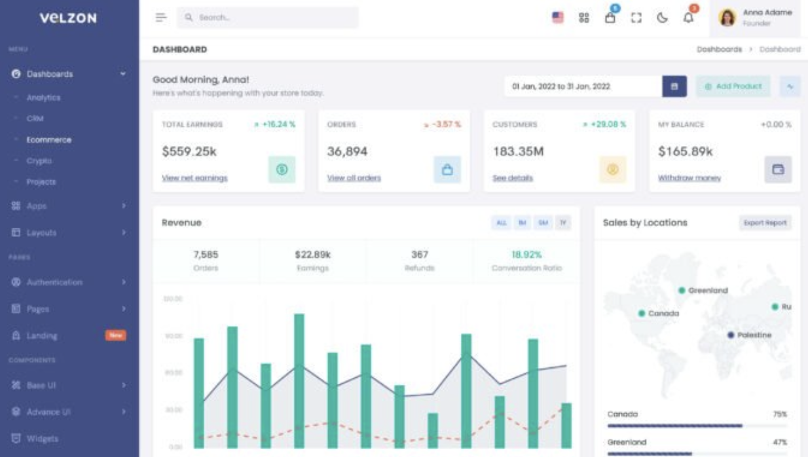
Task: Select the 1M revenue filter
Action: tap(523, 223)
